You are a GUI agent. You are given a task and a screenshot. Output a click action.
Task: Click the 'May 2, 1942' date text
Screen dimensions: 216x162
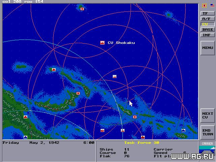[x=44, y=143]
